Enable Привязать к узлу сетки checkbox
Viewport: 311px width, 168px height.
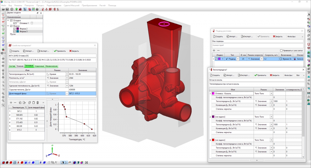pyautogui.click(x=281, y=50)
